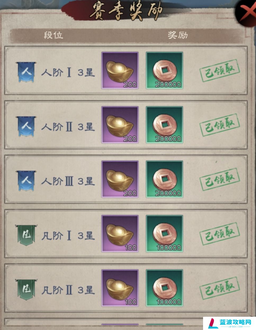Select the copper coin in 人阶Ⅱ 3星 row

[164, 125]
